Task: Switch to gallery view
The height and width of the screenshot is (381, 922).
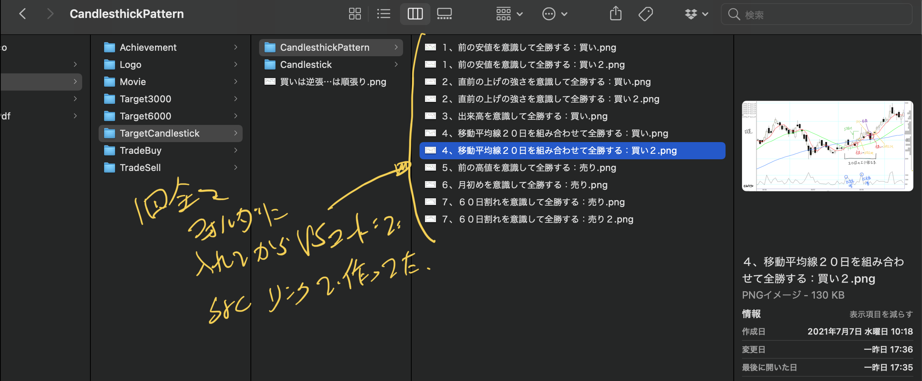Action: (444, 14)
